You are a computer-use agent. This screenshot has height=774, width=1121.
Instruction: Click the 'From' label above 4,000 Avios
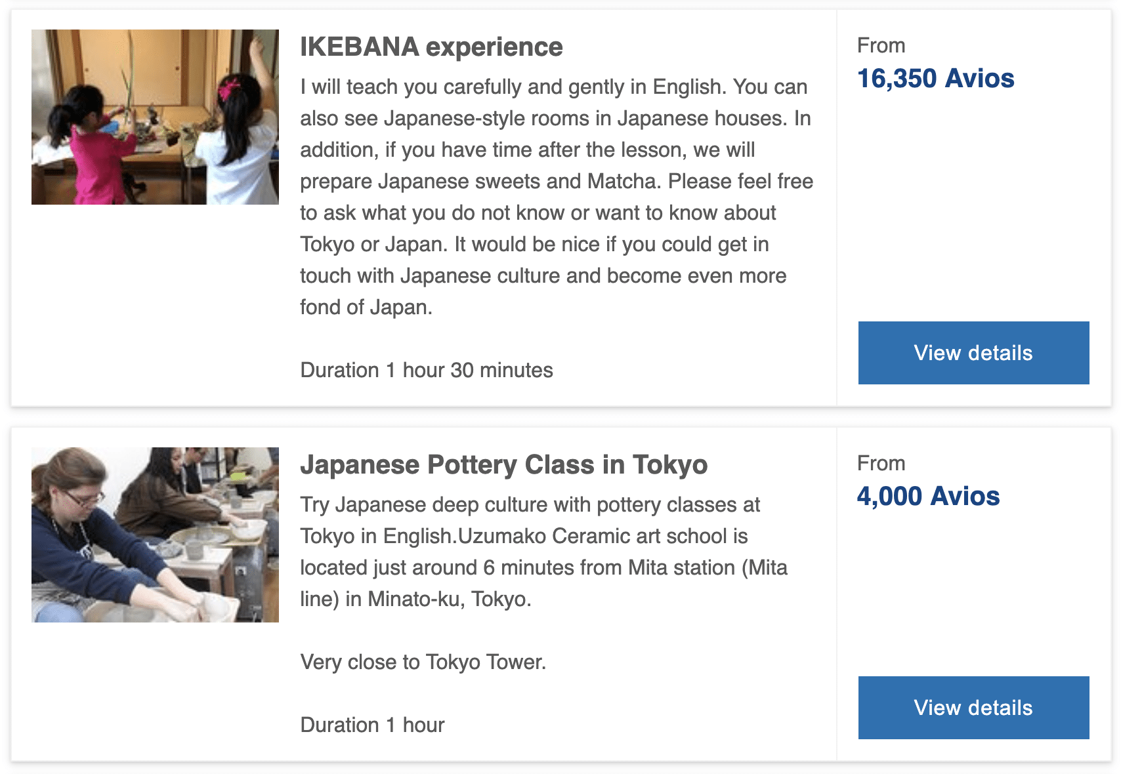[881, 464]
